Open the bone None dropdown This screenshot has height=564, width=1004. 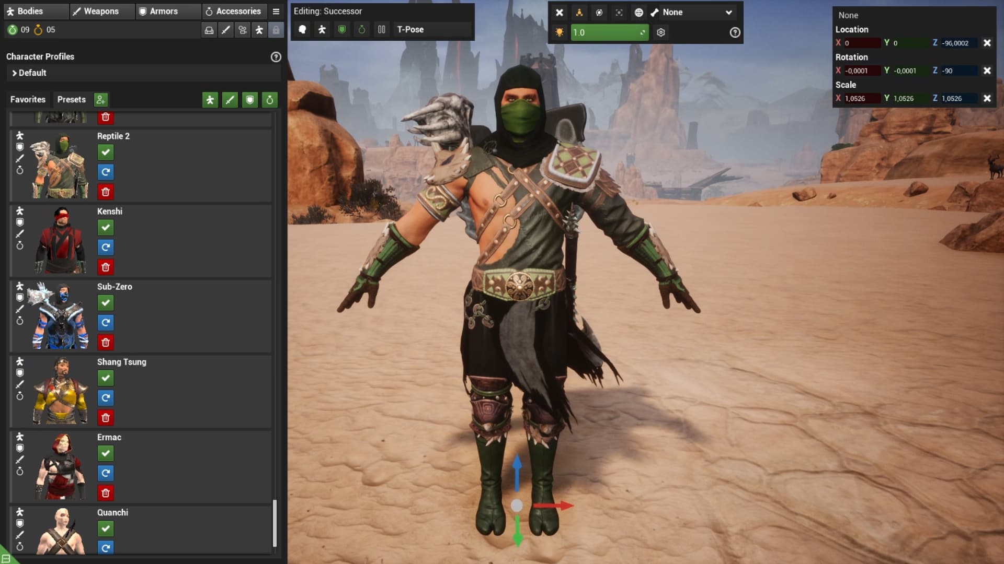(x=696, y=13)
